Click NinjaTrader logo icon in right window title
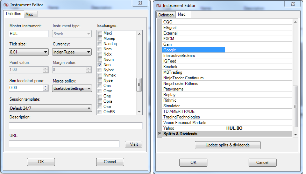The height and width of the screenshot is (174, 306). [158, 6]
